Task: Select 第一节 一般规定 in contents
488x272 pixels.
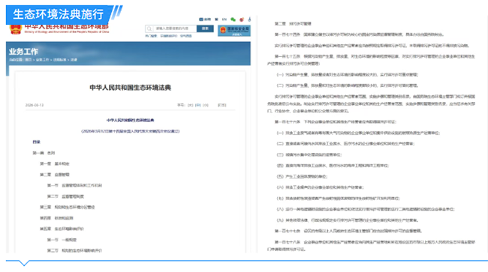Action: tap(62, 240)
